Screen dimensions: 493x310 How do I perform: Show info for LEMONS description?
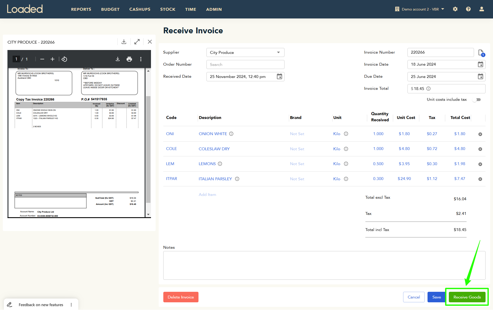[x=220, y=164]
